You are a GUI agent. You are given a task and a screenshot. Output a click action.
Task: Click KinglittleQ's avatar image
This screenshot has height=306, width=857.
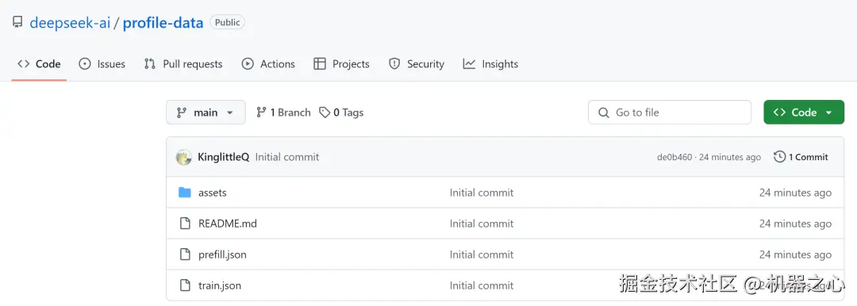point(183,158)
